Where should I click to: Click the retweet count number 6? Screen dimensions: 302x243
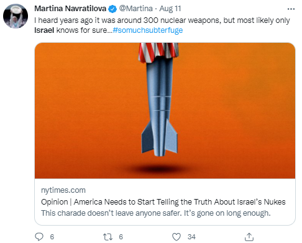tap(121, 237)
